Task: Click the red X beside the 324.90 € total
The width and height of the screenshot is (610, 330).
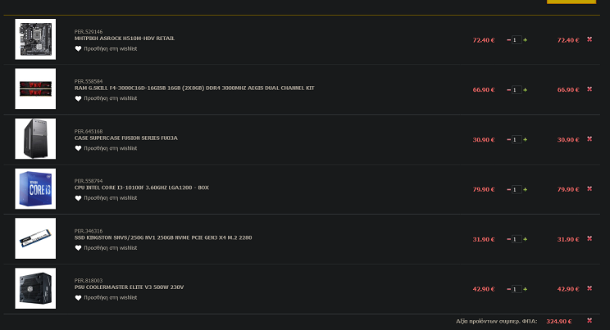Action: point(590,320)
